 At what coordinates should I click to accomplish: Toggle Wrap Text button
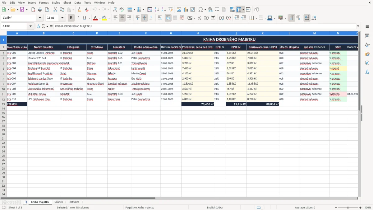(160, 18)
